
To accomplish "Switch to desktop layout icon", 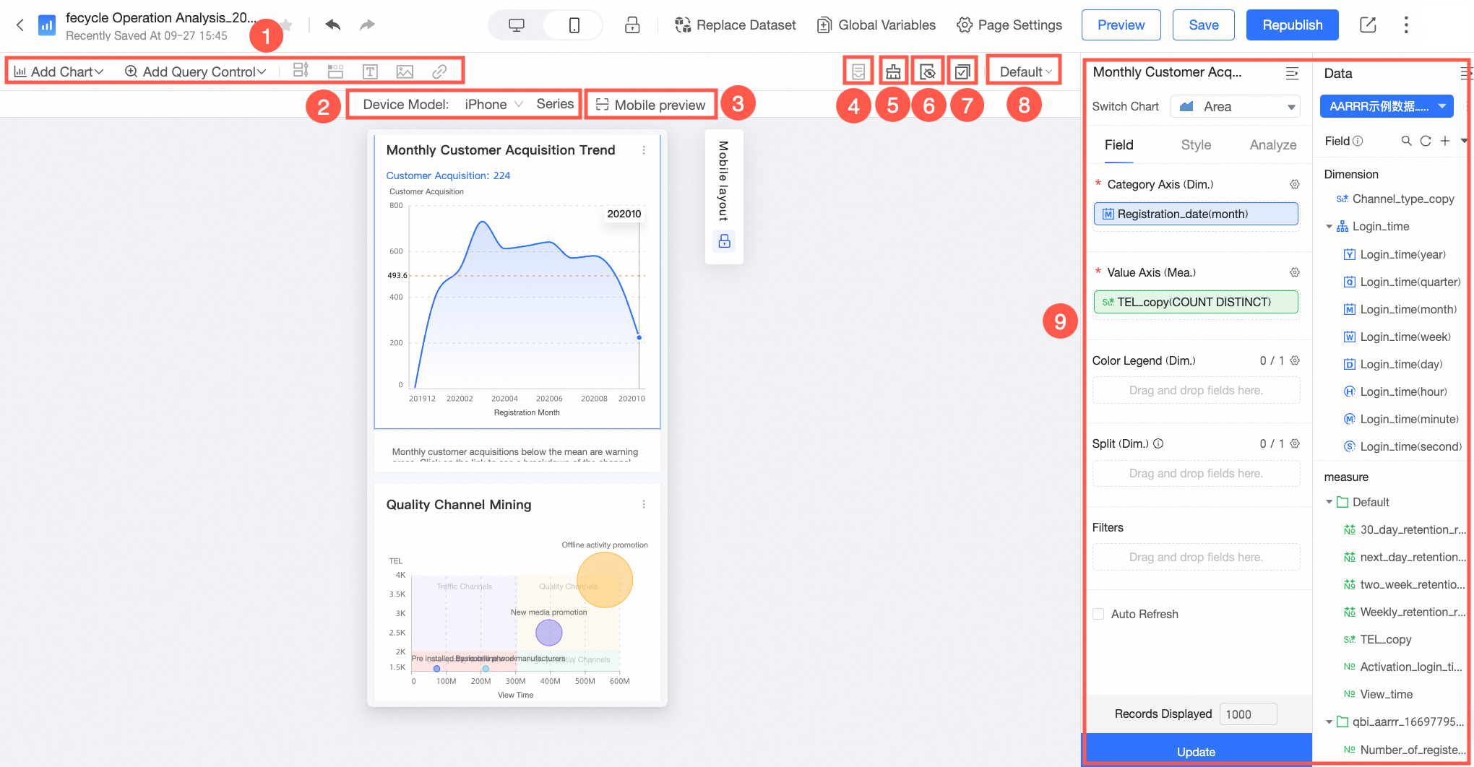I will point(517,25).
